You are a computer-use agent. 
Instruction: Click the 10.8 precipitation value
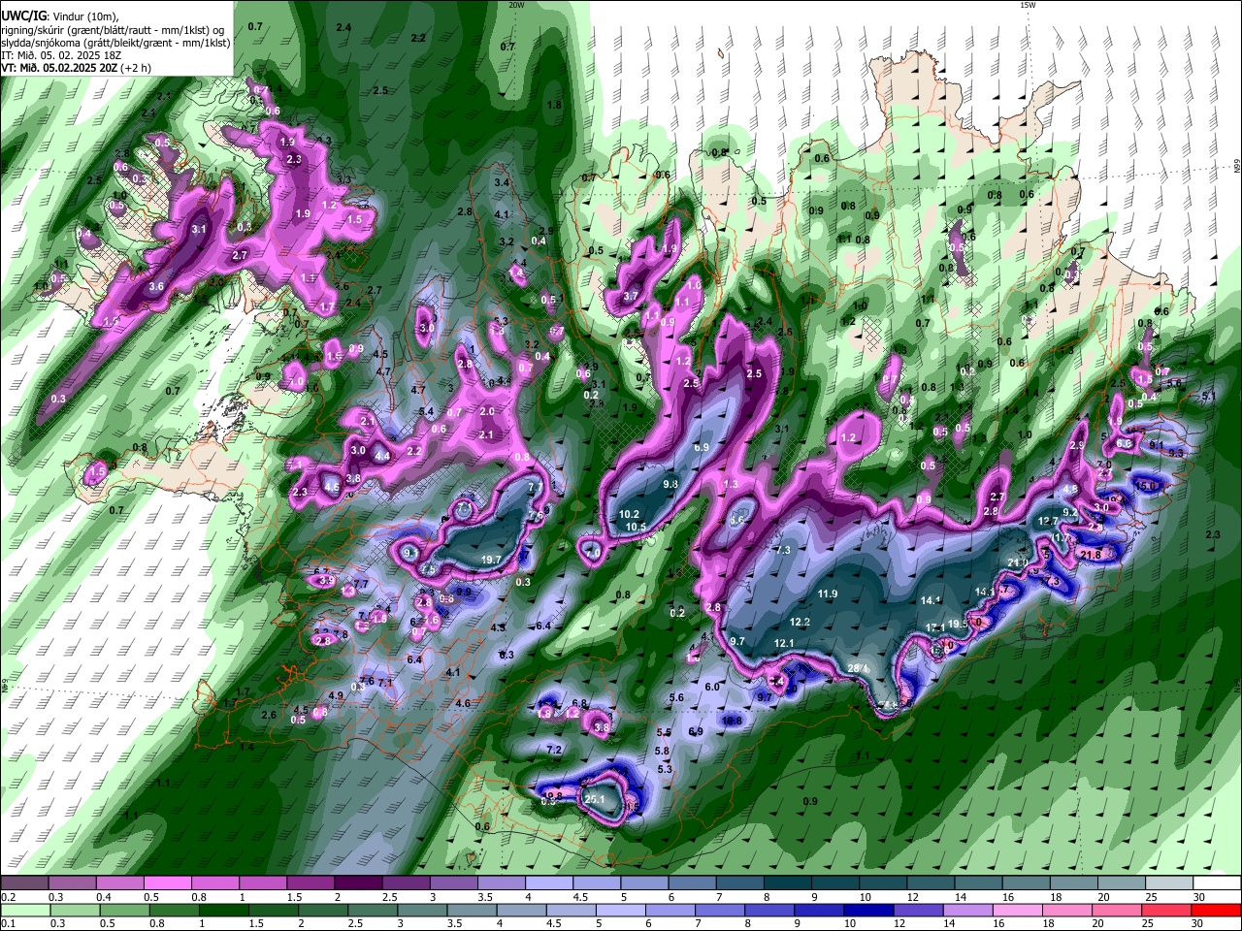[x=732, y=721]
